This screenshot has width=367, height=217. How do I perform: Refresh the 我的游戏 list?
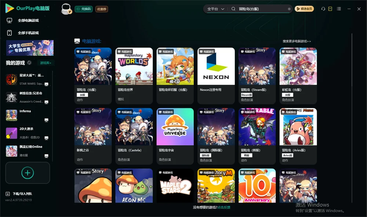29,63
